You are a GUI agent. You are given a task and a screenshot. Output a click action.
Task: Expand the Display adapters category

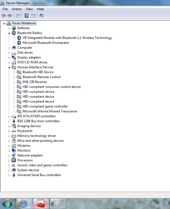9,58
